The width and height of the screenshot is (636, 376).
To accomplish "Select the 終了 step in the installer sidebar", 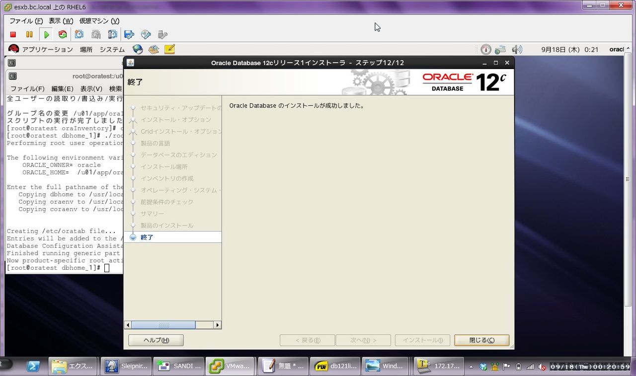I will (x=147, y=237).
